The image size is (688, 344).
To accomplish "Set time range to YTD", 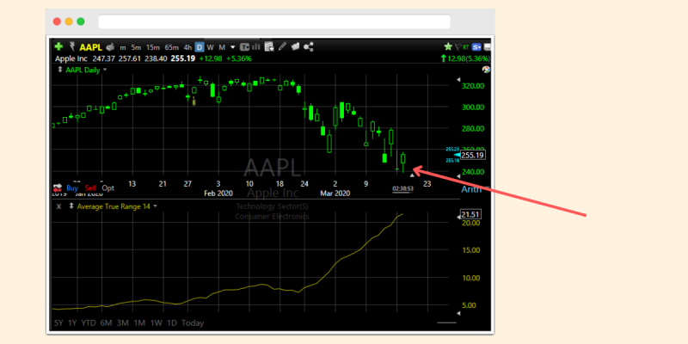I will click(89, 323).
